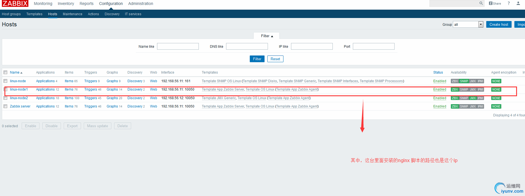Click the Mass update button
The height and width of the screenshot is (196, 525).
click(97, 126)
